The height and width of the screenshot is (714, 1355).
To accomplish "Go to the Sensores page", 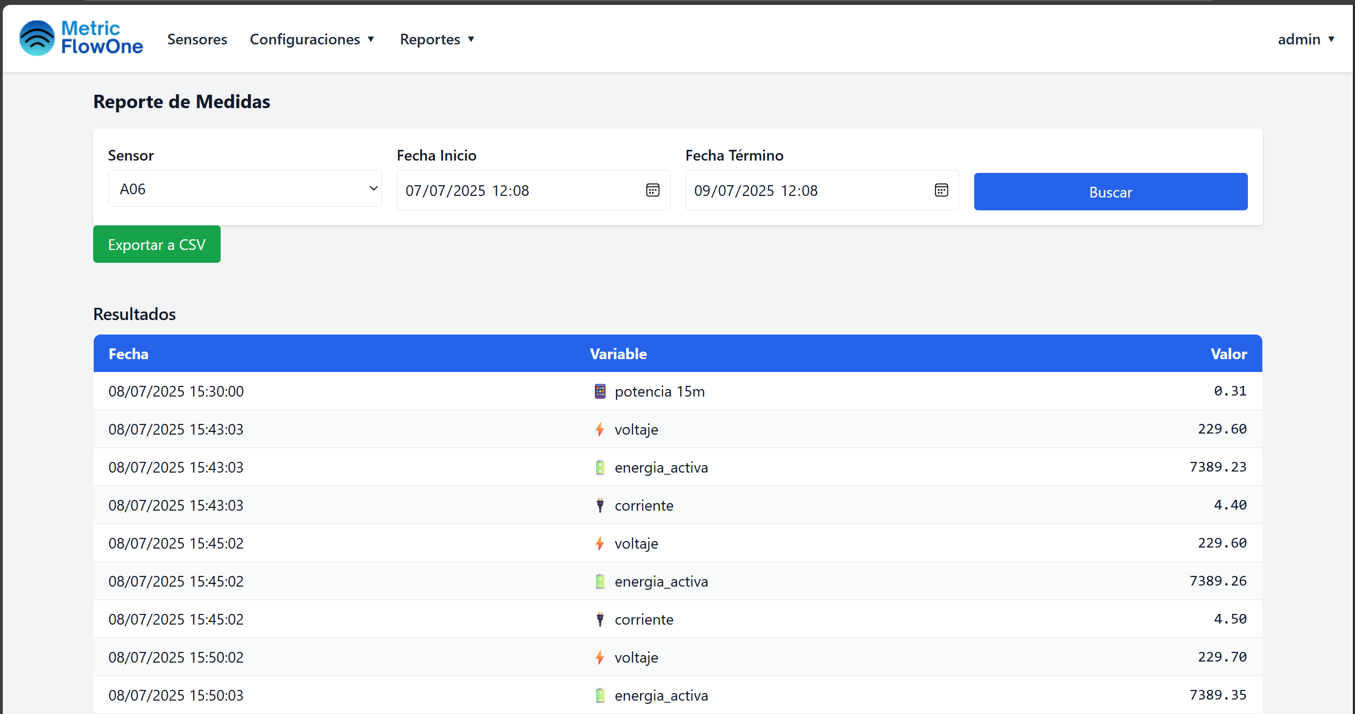I will 197,39.
